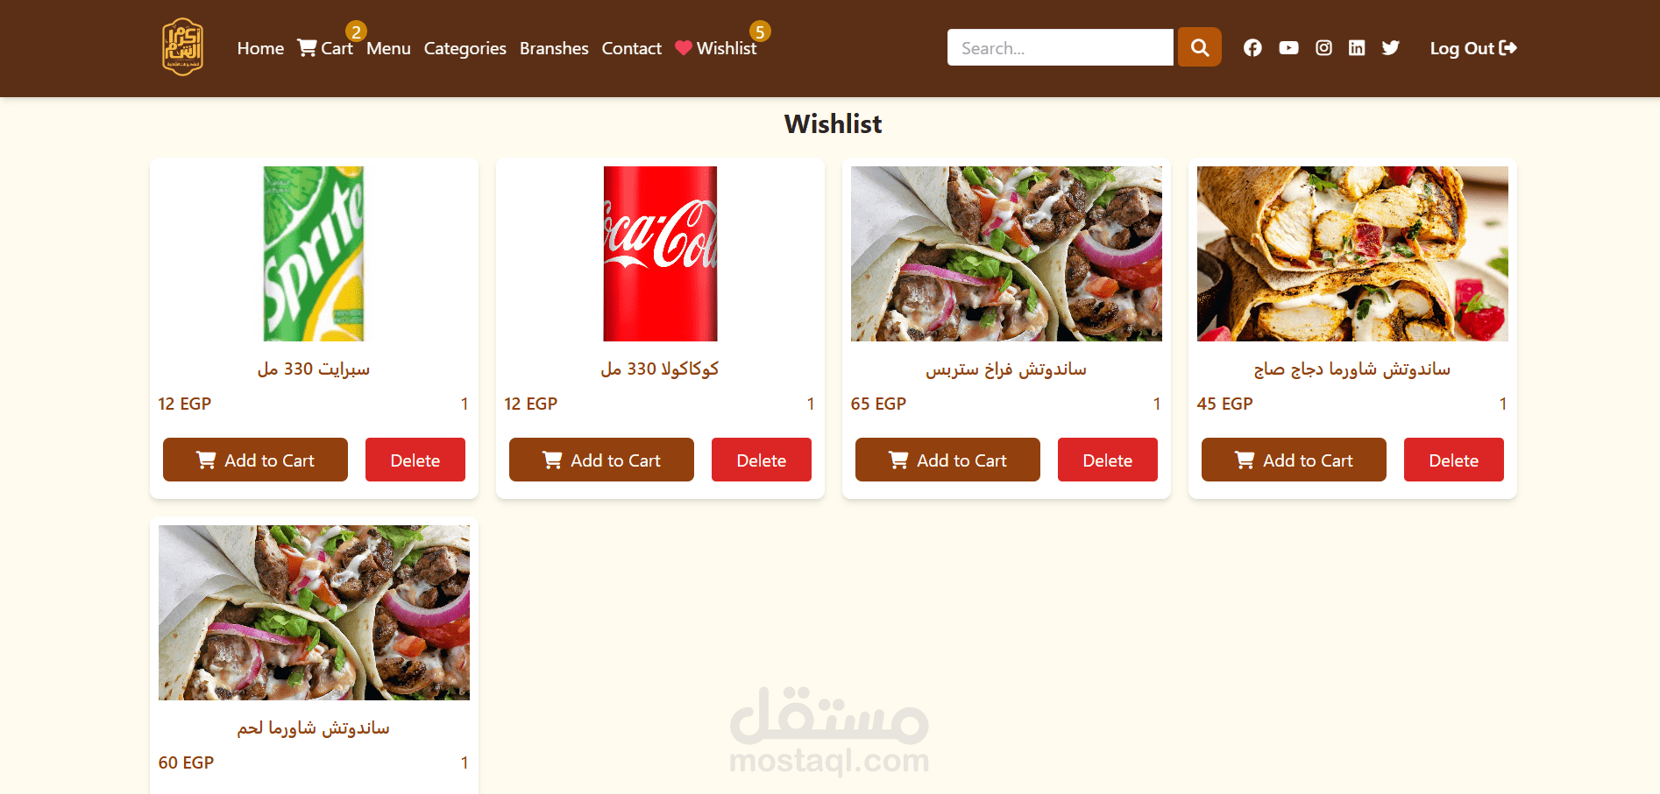This screenshot has height=794, width=1660.
Task: Open the LinkedIn social icon
Action: [x=1357, y=48]
